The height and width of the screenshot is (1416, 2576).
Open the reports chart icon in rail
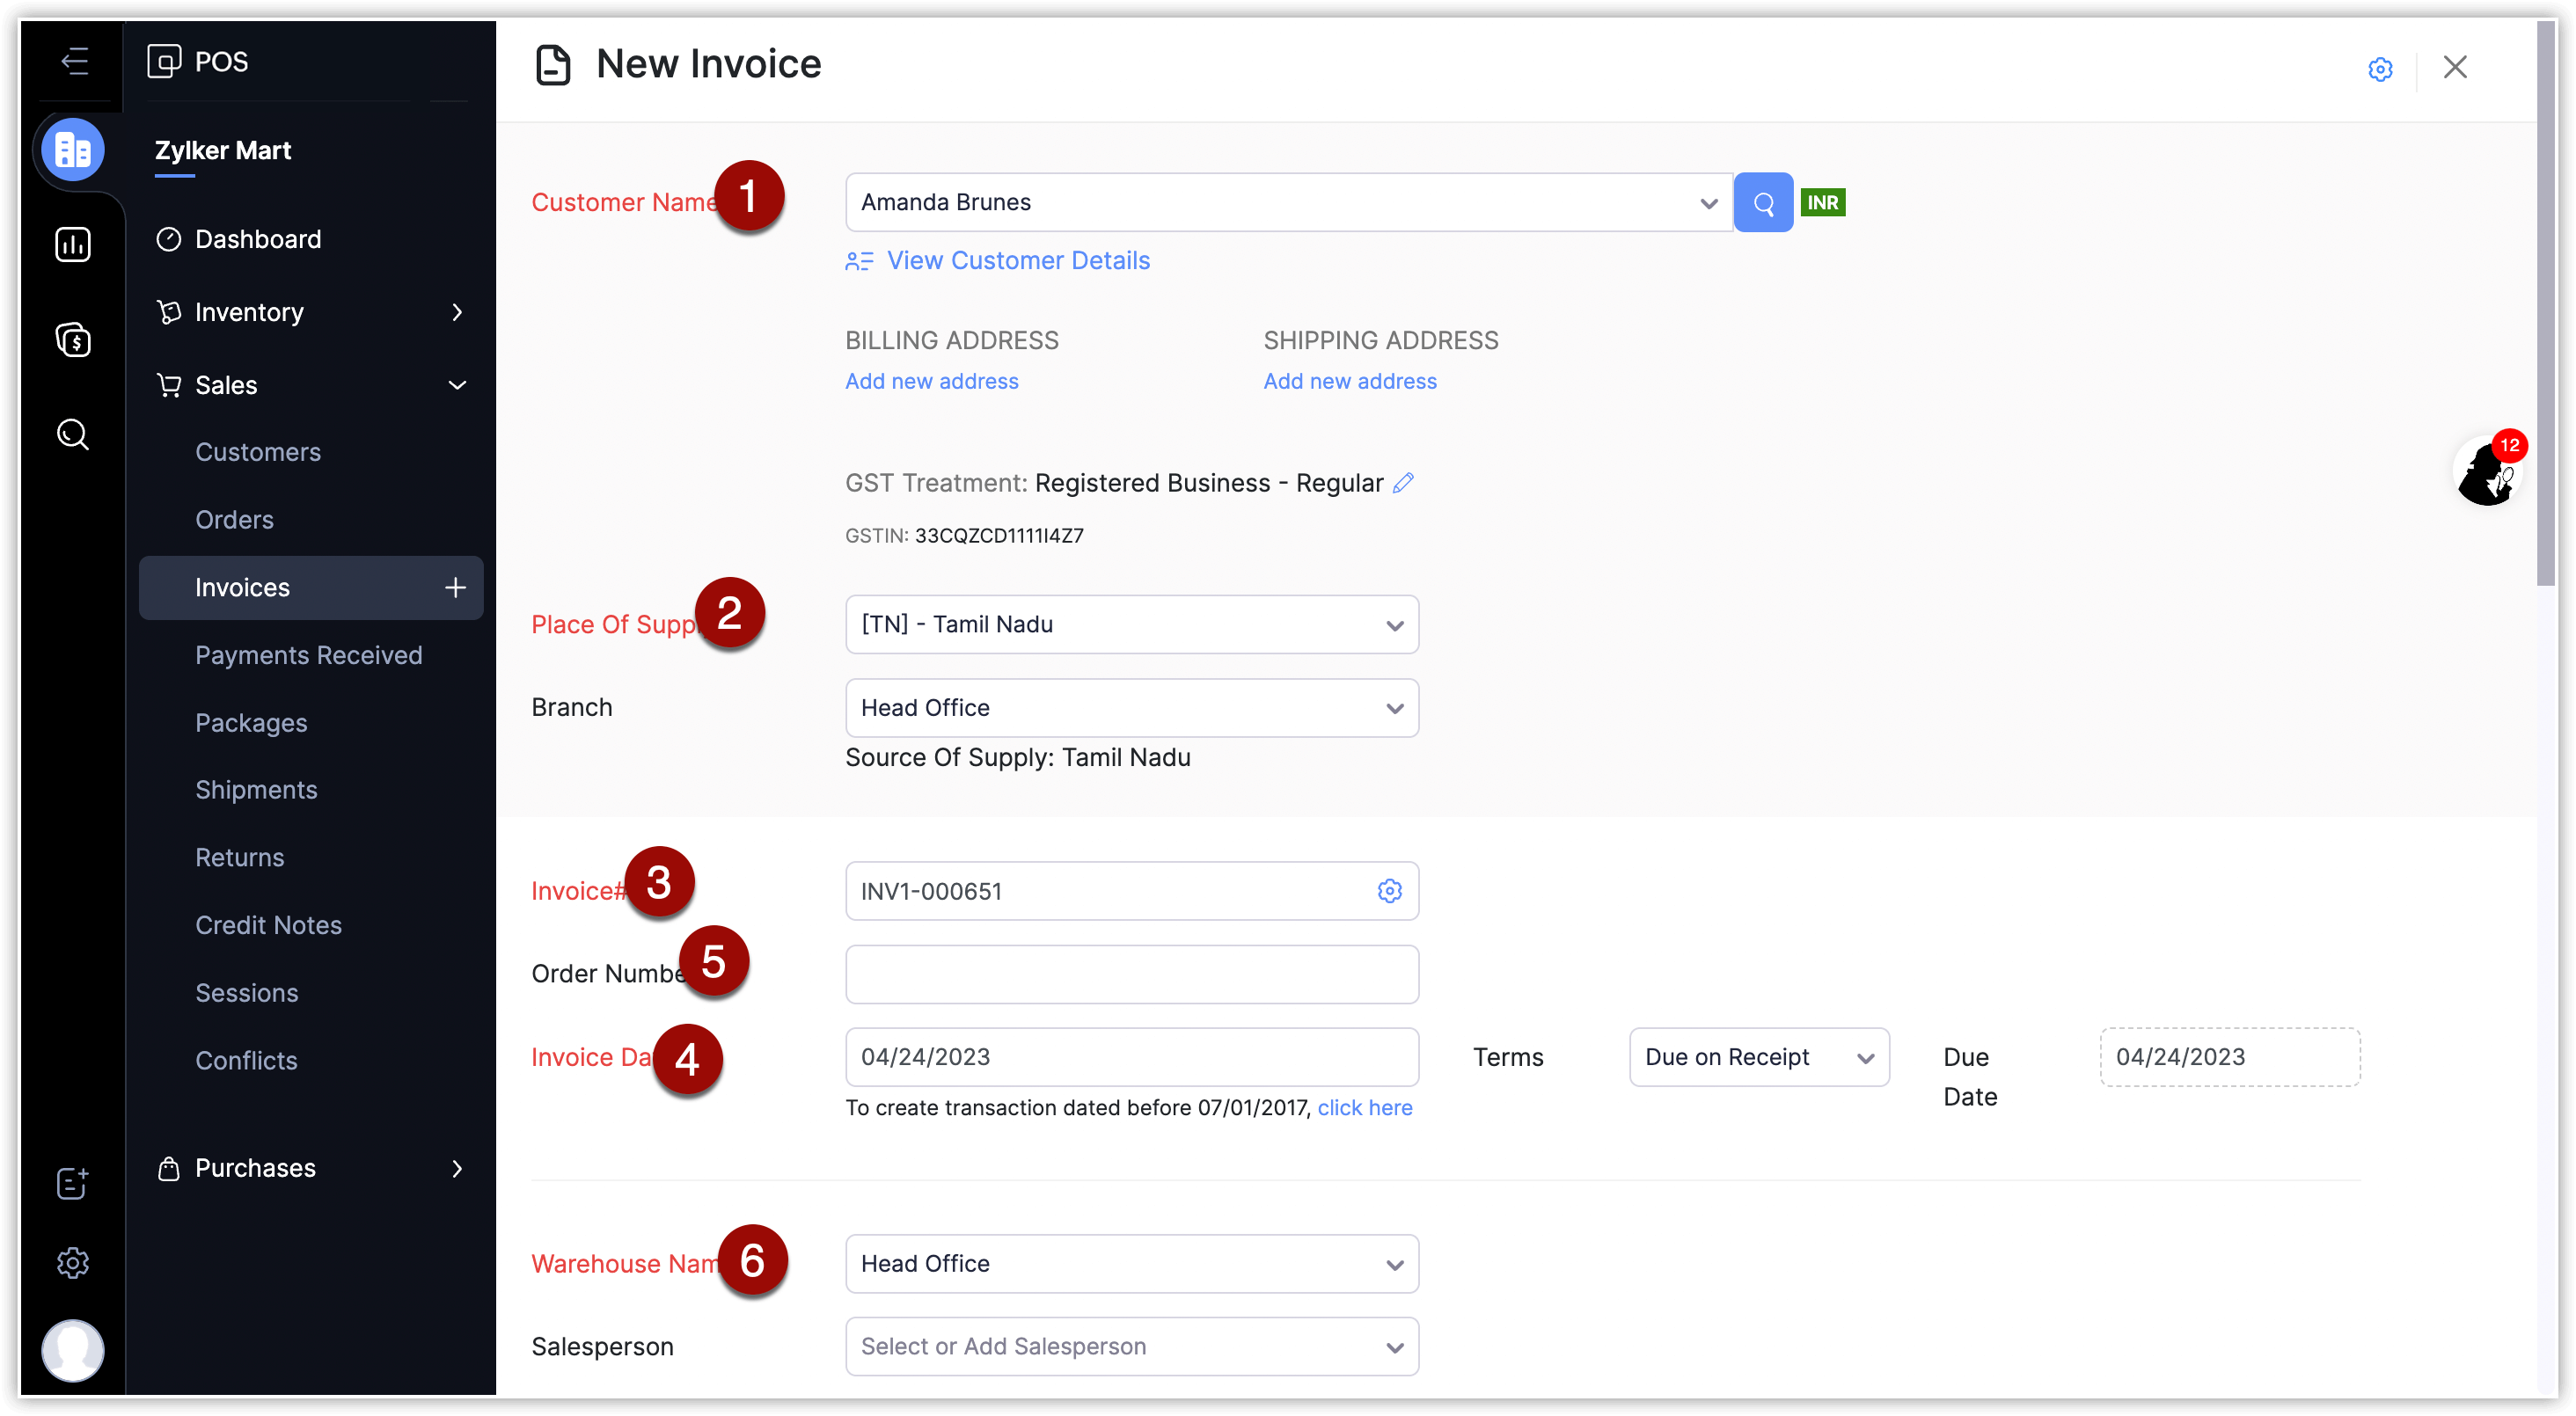pos(72,244)
